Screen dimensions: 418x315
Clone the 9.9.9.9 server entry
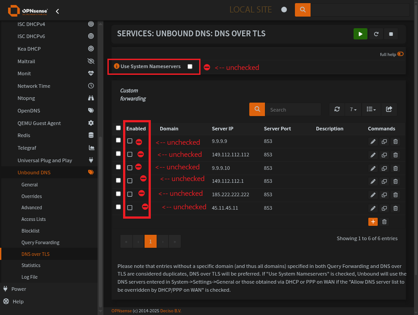384,142
